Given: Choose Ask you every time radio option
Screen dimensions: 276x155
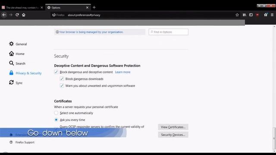Looking at the screenshot, I should click(x=56, y=120).
